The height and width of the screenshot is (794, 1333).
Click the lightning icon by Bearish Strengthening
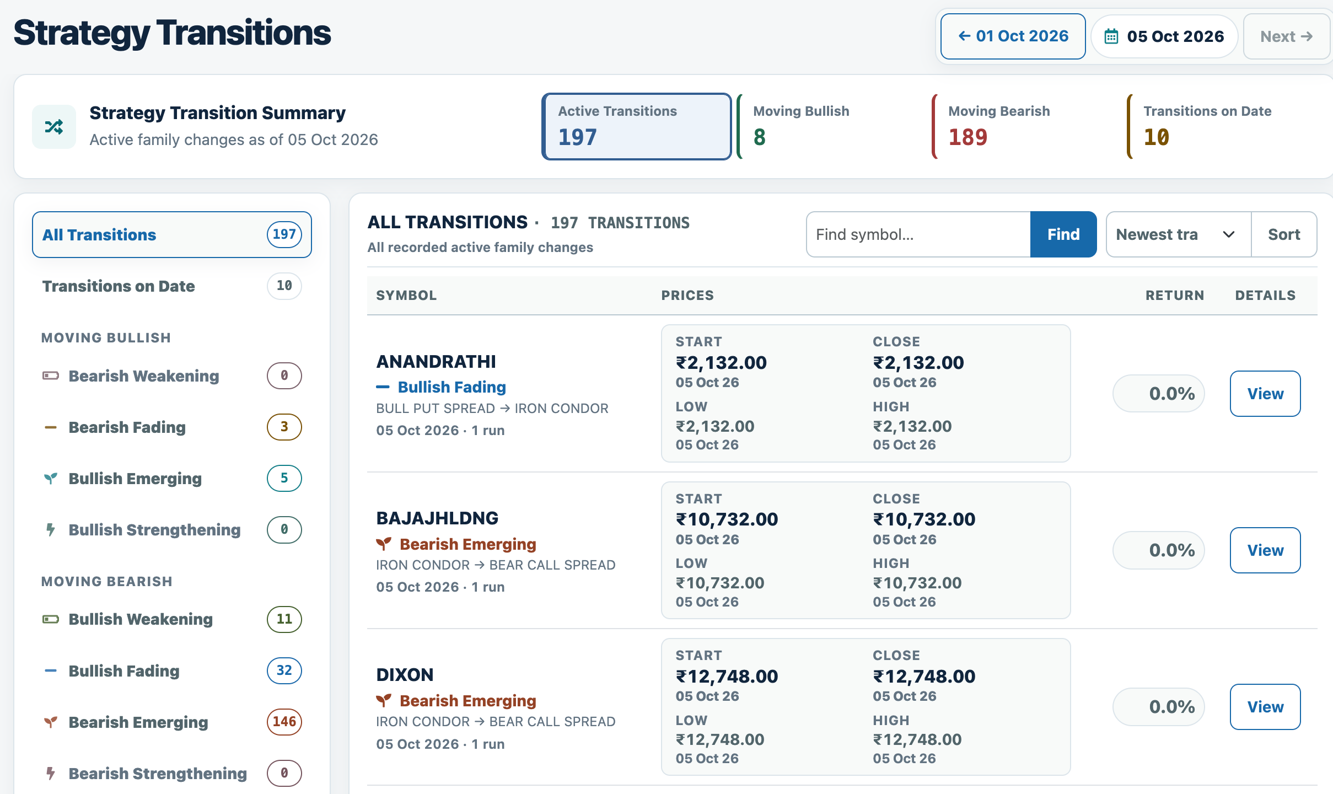click(x=51, y=774)
